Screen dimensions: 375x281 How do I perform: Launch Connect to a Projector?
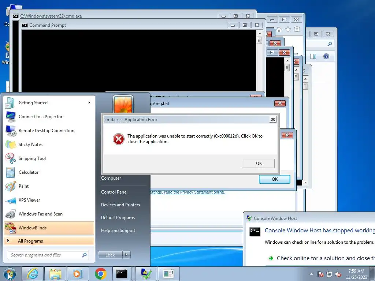click(49, 117)
